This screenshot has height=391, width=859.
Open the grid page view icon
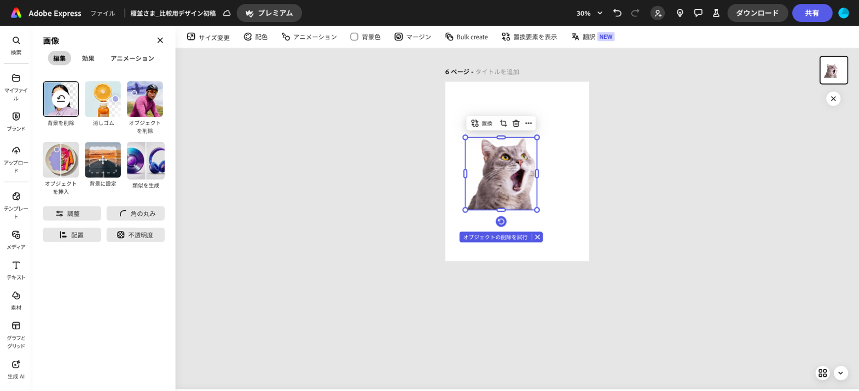point(822,373)
